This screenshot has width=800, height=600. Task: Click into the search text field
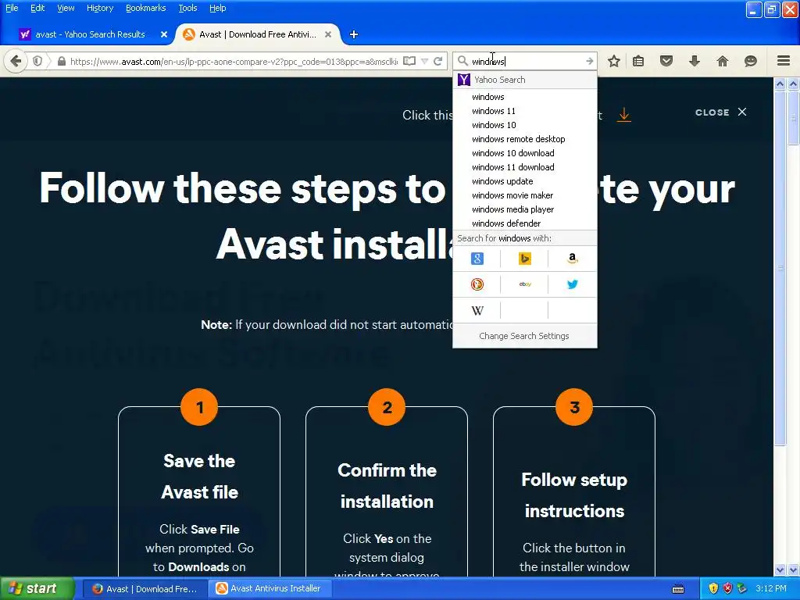526,61
